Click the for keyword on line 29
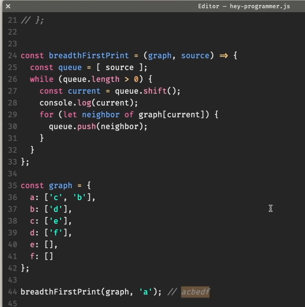Screen dimensions: 305x307 coord(46,115)
